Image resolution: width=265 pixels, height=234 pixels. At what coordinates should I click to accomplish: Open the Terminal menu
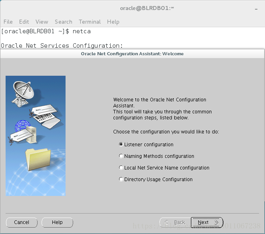point(90,22)
